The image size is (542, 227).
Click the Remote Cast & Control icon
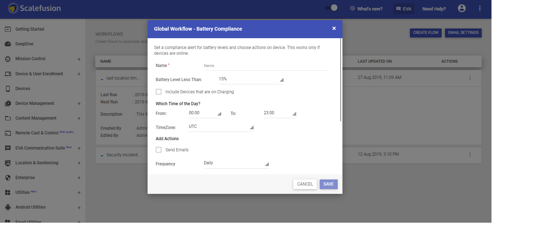click(x=8, y=133)
